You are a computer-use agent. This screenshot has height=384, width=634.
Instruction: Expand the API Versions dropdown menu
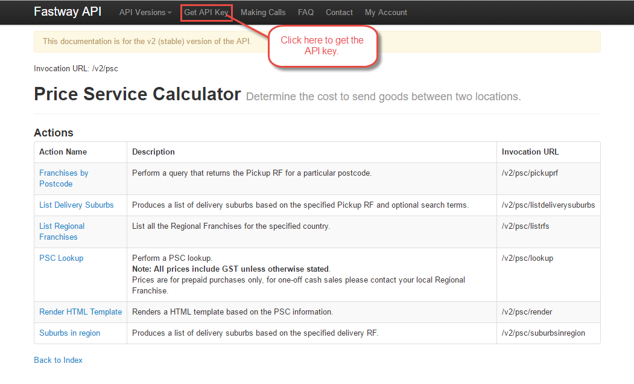[x=145, y=13]
